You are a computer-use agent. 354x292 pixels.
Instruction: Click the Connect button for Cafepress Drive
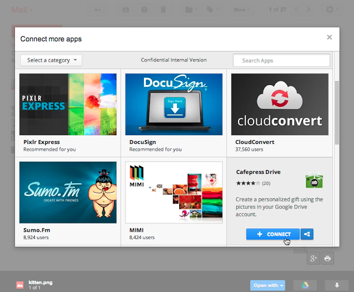(273, 234)
